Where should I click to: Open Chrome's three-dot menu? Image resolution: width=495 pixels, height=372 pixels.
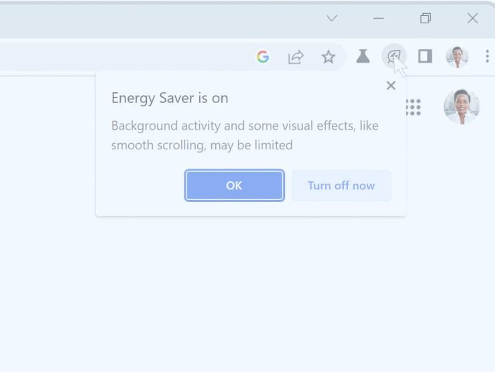[487, 57]
